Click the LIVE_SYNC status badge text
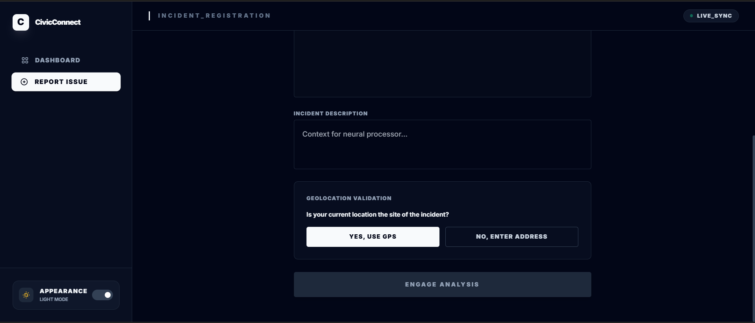755x323 pixels. coord(714,16)
